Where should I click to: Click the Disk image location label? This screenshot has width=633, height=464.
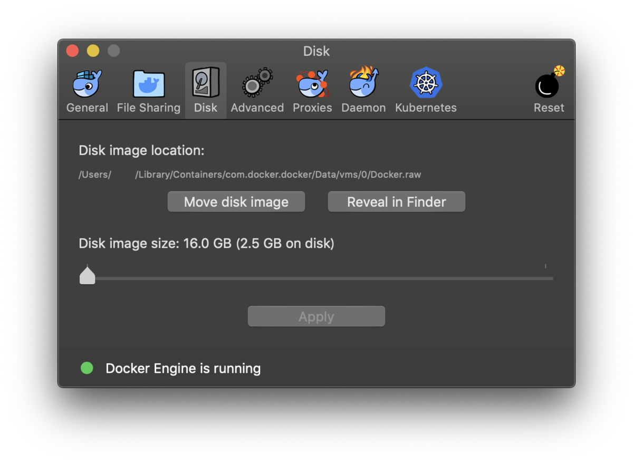point(141,151)
